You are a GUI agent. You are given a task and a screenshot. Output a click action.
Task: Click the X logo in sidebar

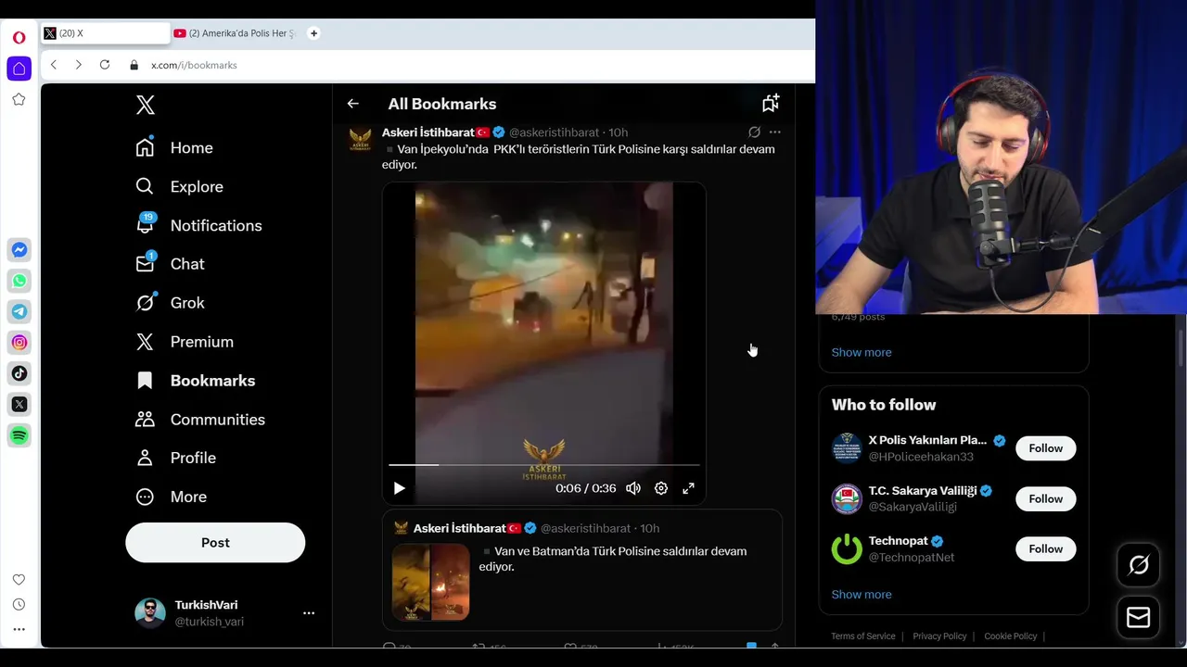click(x=146, y=105)
